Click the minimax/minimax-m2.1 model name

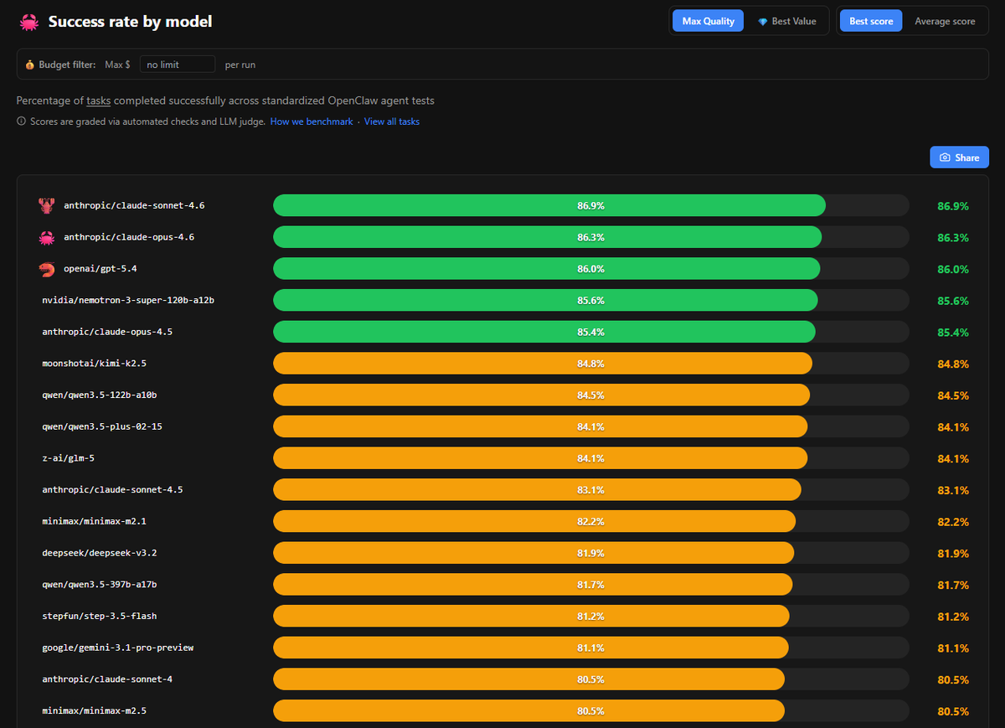[x=94, y=521]
